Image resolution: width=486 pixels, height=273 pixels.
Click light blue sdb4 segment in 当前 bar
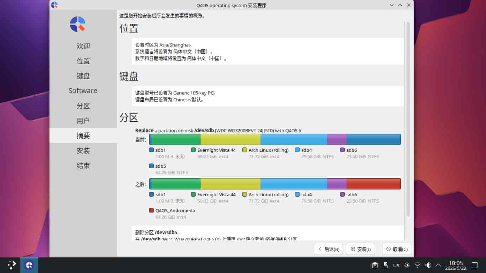(294, 139)
